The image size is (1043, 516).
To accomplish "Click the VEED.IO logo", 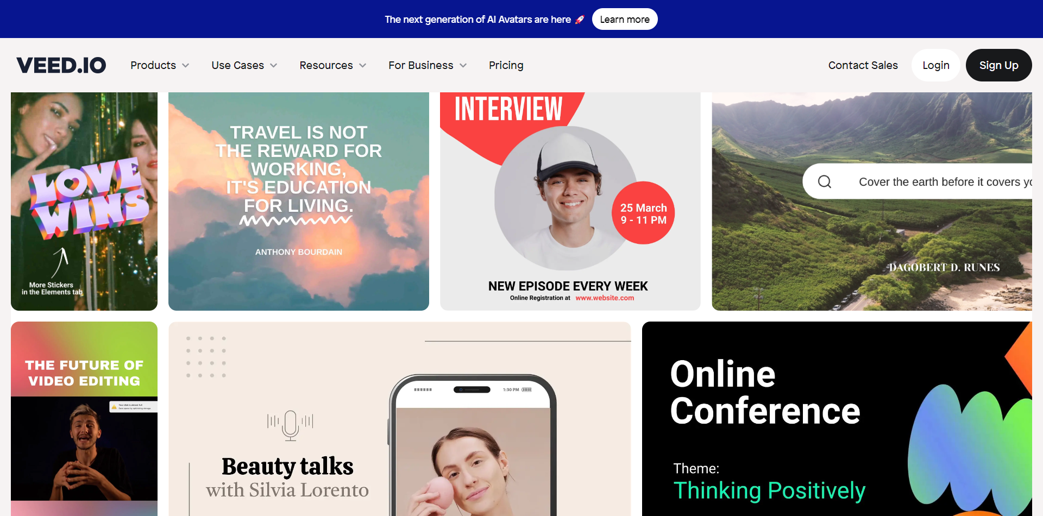I will 61,65.
